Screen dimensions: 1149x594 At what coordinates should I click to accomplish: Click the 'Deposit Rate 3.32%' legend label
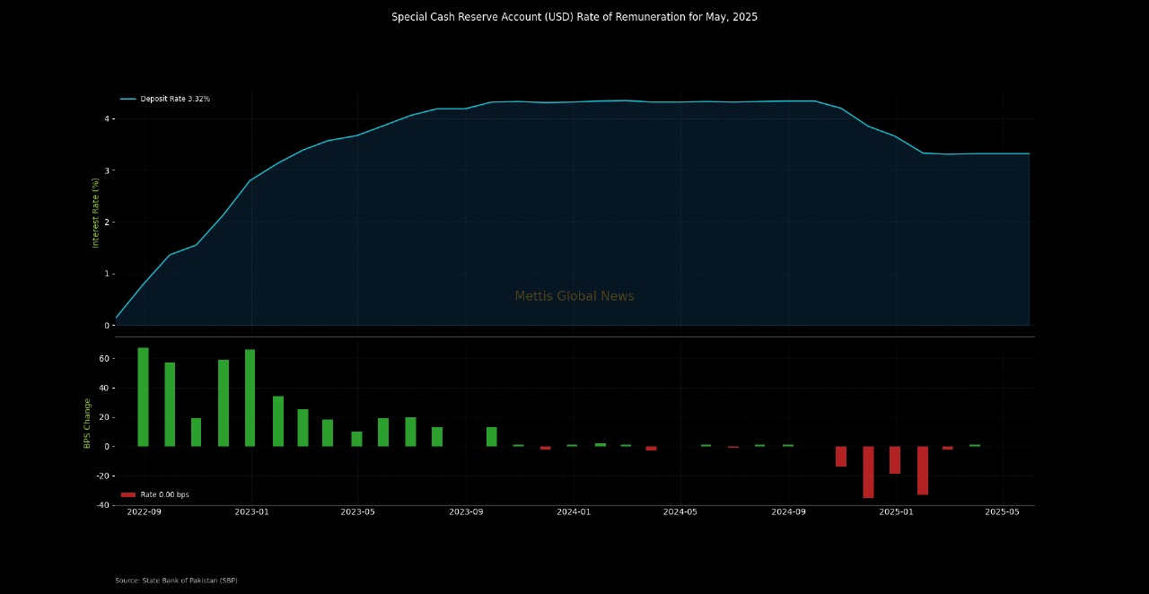pyautogui.click(x=175, y=99)
